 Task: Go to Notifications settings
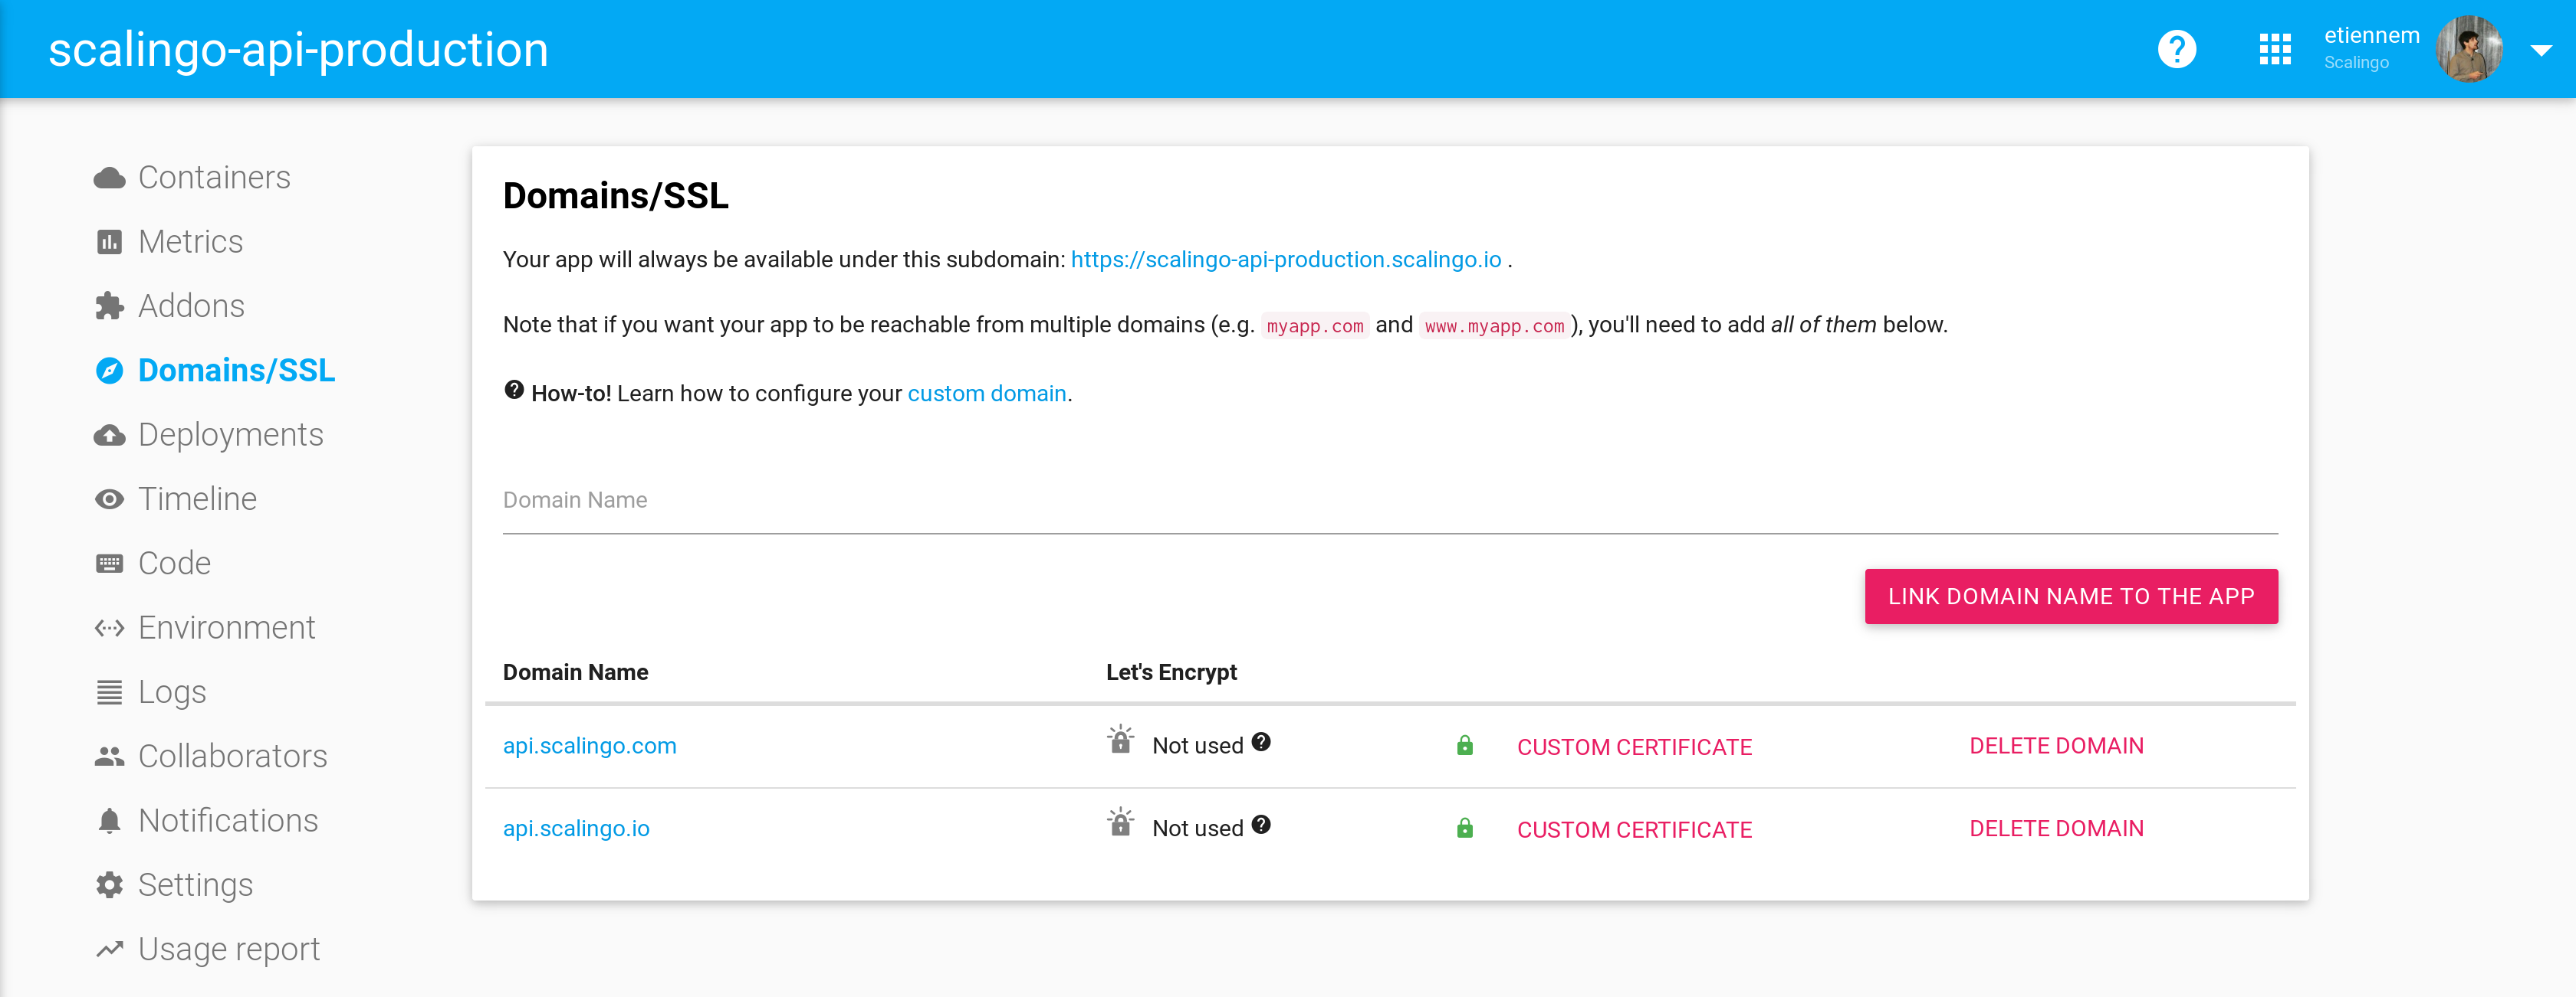[x=228, y=820]
